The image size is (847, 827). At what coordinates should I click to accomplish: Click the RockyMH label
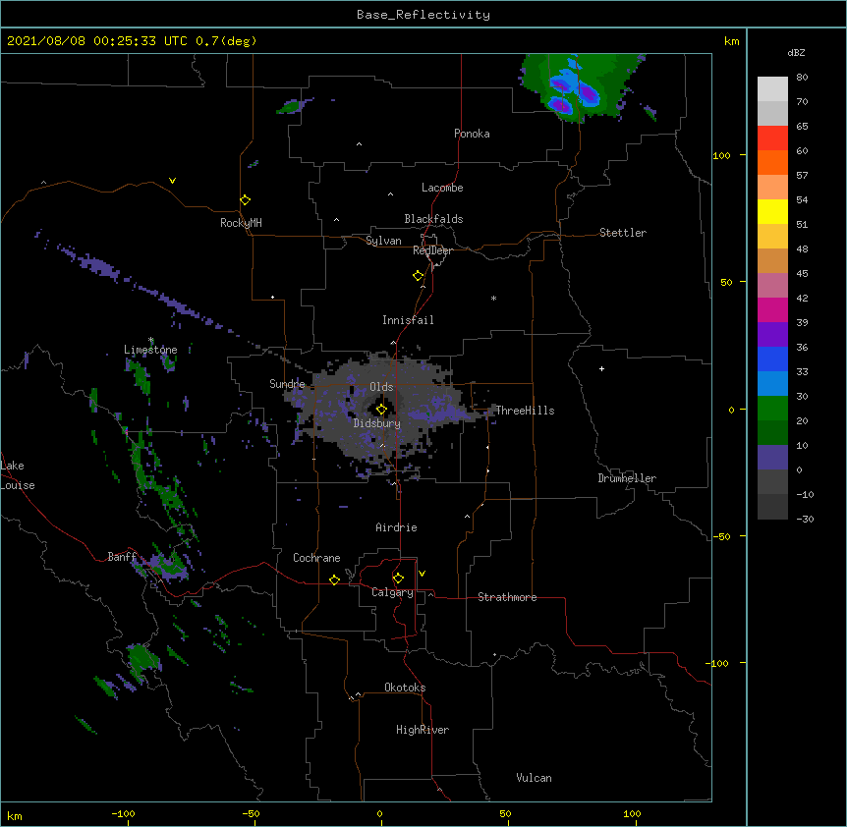[x=241, y=223]
